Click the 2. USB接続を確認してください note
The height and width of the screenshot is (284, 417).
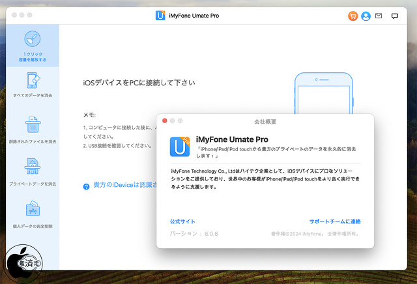(117, 146)
